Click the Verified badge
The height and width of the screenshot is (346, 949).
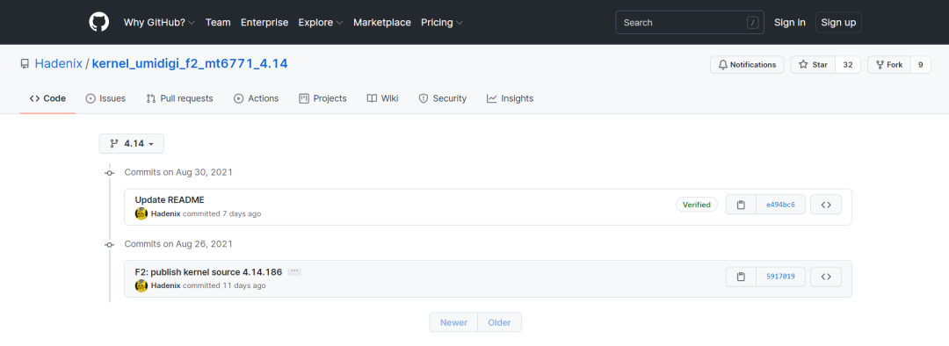click(x=697, y=205)
